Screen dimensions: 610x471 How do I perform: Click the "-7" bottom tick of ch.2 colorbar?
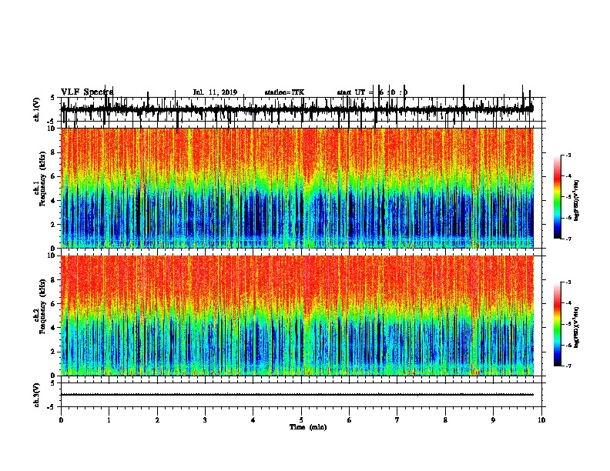568,366
